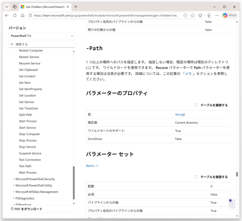Click main page scroll up arrow
This screenshot has width=242, height=221.
237,22
